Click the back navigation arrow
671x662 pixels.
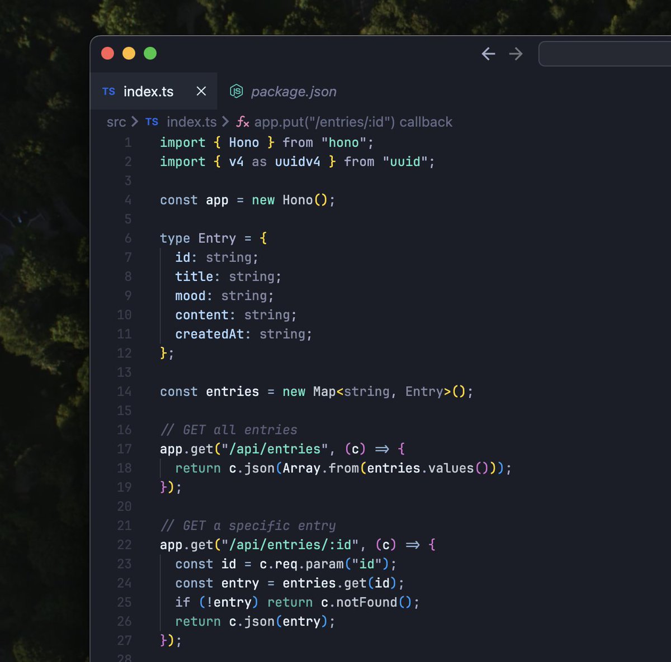coord(488,54)
